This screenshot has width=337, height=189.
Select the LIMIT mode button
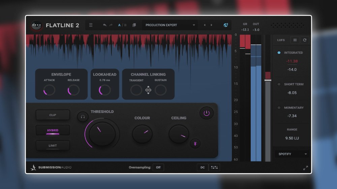click(53, 146)
